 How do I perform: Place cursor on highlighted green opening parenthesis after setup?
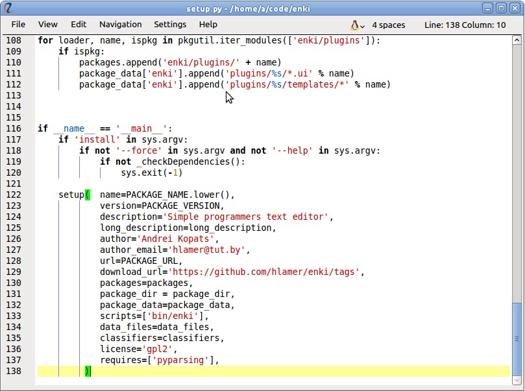point(88,195)
